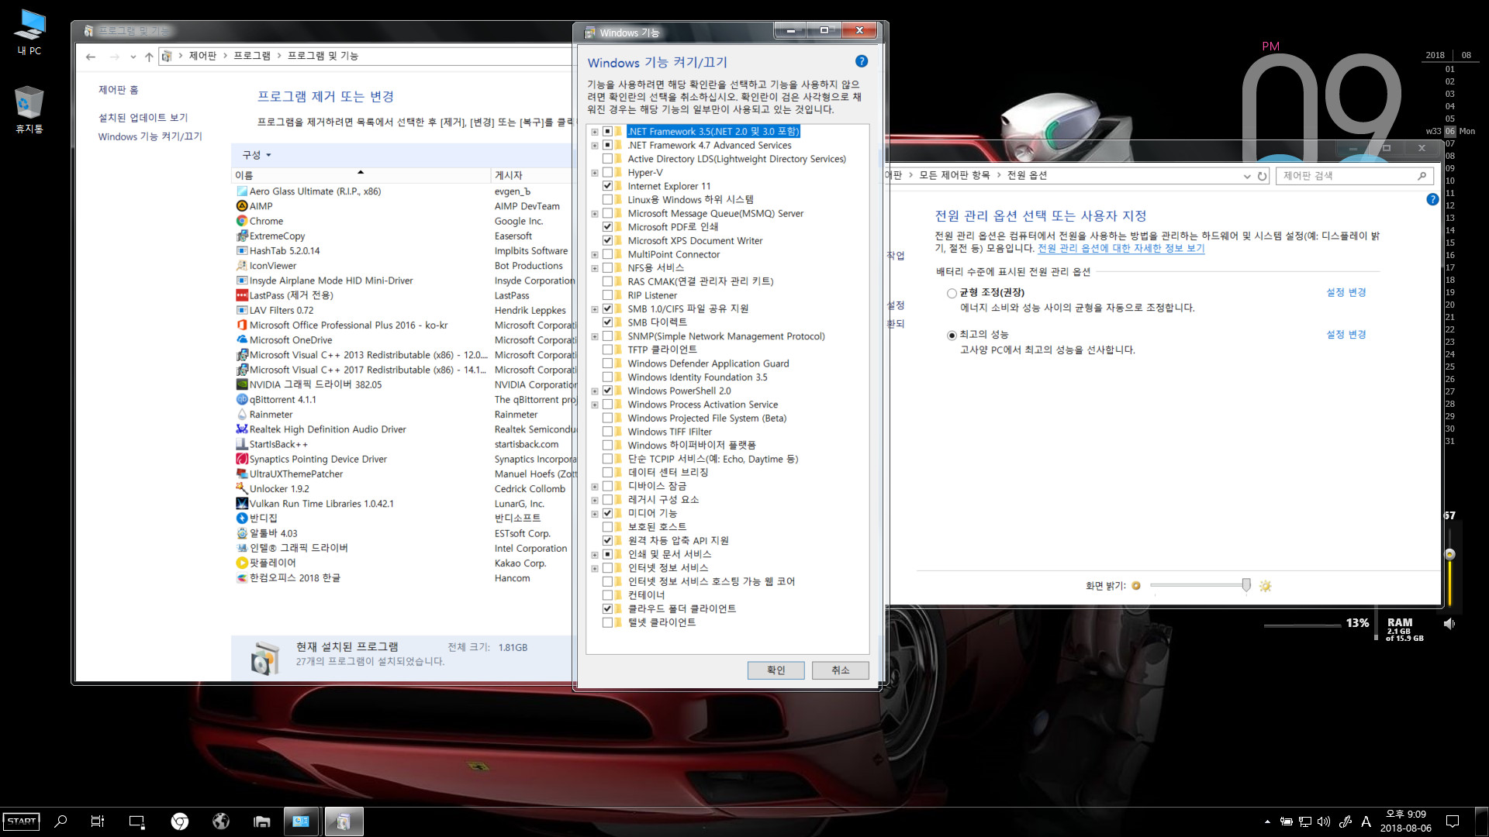
Task: Click the START button on taskbar
Action: click(x=21, y=821)
